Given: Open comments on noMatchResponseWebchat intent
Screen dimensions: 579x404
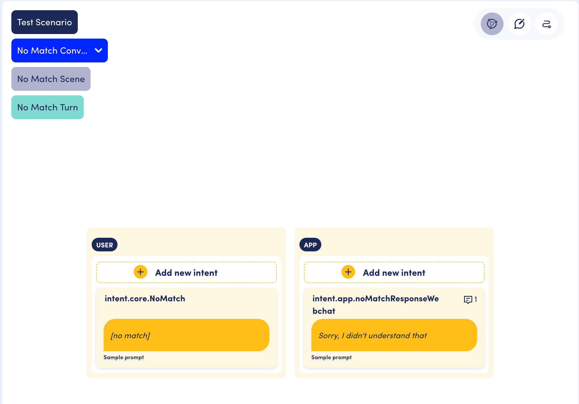Looking at the screenshot, I should point(470,300).
